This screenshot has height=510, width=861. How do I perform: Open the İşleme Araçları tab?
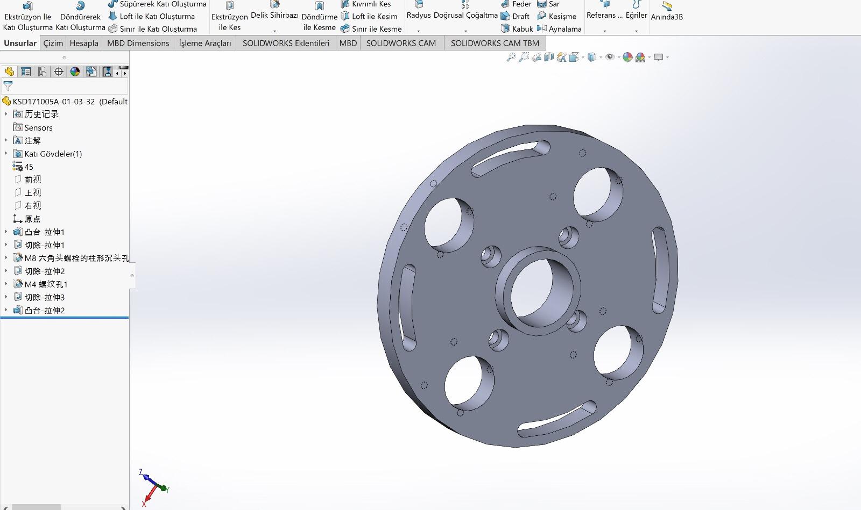tap(205, 43)
